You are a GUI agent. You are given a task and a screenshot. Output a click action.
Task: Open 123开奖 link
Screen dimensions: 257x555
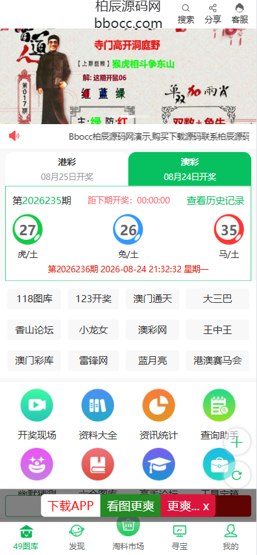[93, 299]
